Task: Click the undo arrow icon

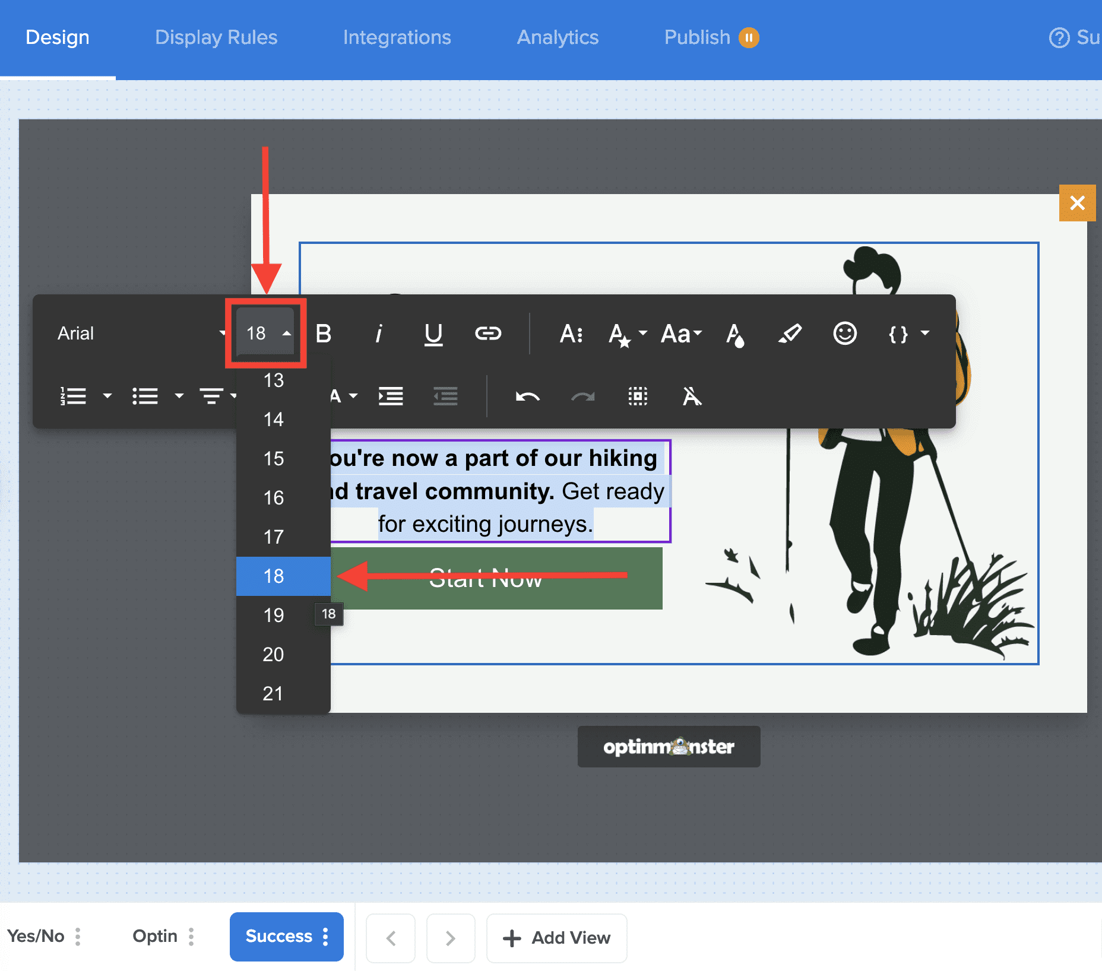Action: [x=527, y=396]
